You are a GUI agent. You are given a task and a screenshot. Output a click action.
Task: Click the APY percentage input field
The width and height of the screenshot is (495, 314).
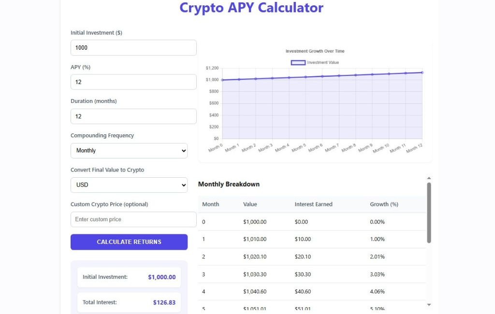(133, 82)
